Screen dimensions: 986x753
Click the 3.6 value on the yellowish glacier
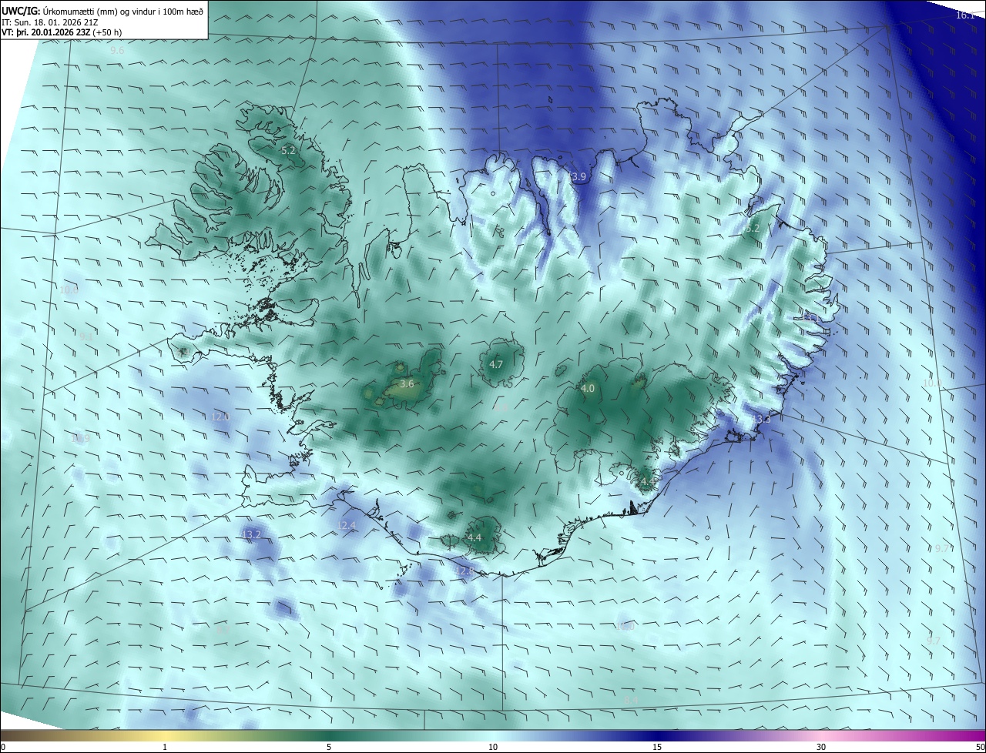click(407, 383)
